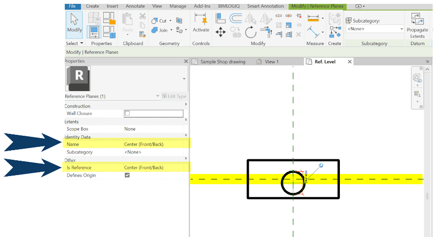The height and width of the screenshot is (237, 434).
Task: Select Mirror - Draw Axis tool
Action: pos(265,19)
